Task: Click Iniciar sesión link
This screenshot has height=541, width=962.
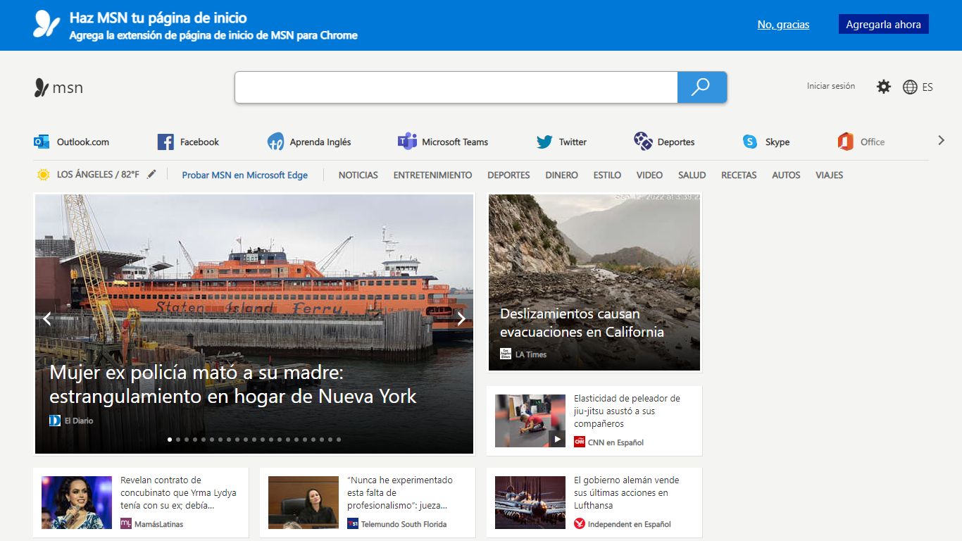Action: click(x=831, y=86)
